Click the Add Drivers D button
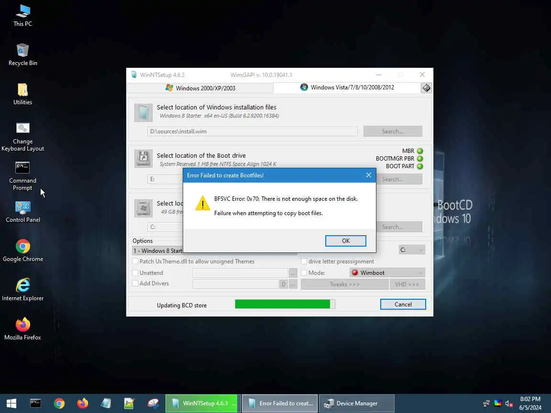Viewport: 551px width, 413px height. click(283, 284)
